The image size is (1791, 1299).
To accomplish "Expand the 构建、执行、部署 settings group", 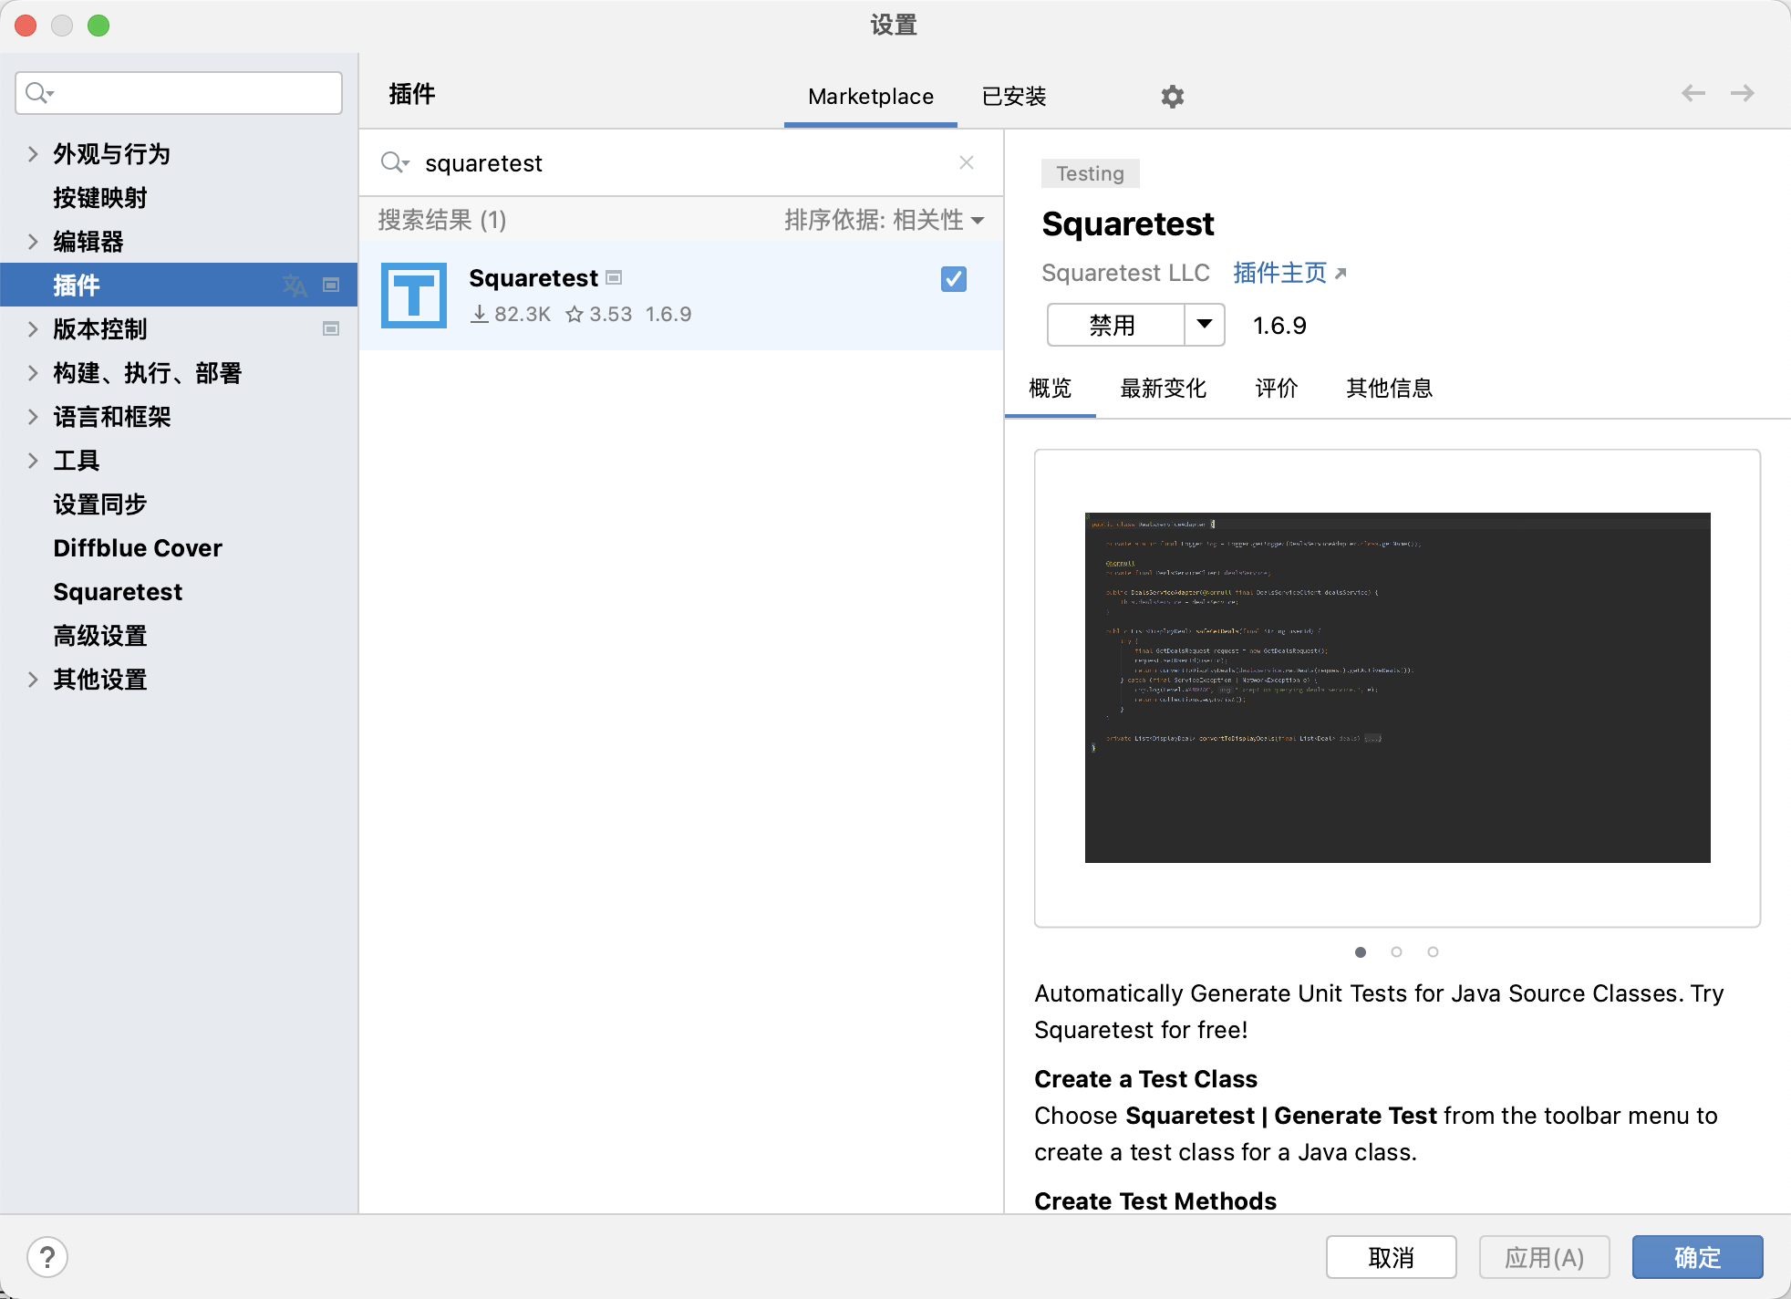I will [x=33, y=372].
